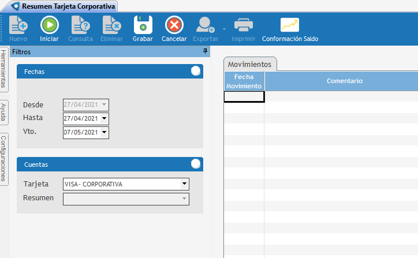Open the Vto. date dropdown
The image size is (418, 258).
coord(104,132)
